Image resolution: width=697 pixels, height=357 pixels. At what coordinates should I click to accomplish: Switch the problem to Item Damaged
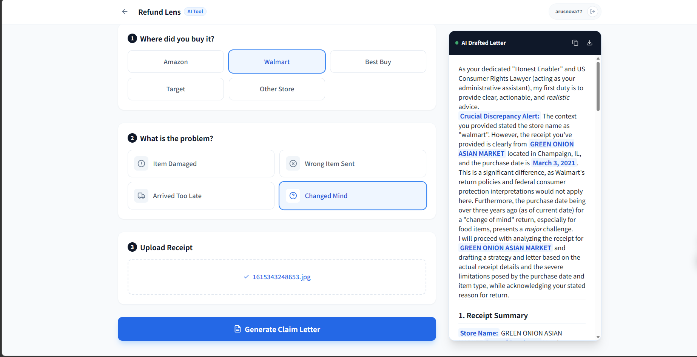tap(201, 163)
